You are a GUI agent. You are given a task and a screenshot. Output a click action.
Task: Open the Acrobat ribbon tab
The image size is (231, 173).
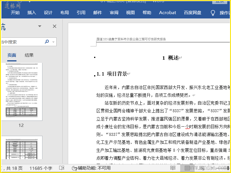tap(167, 13)
